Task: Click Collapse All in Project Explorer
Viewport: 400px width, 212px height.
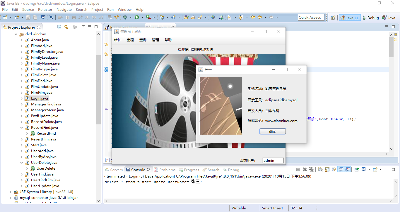Action: 59,27
